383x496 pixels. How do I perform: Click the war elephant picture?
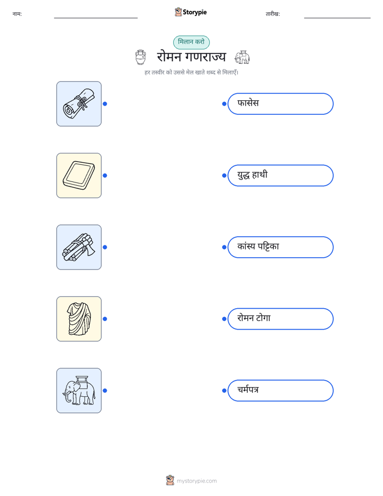pos(79,390)
